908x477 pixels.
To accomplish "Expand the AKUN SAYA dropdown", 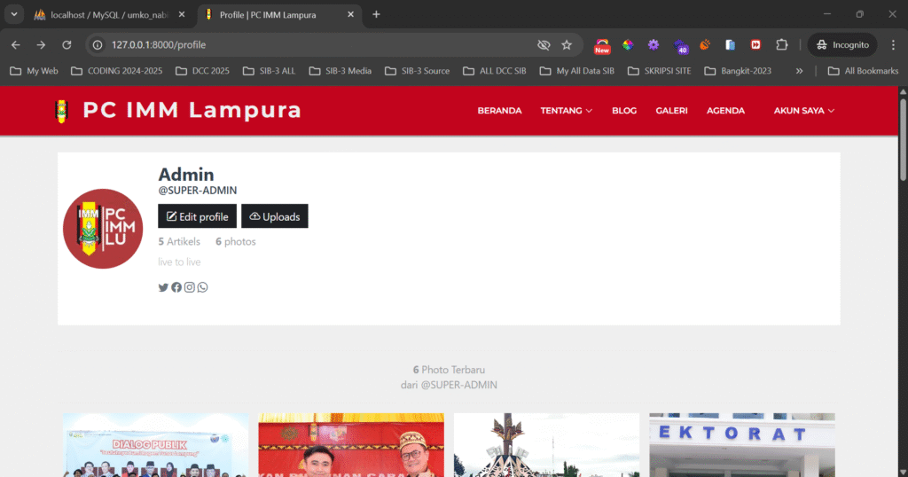I will [x=803, y=111].
